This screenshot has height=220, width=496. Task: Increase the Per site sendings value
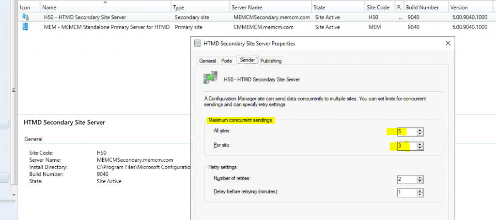[x=420, y=144]
